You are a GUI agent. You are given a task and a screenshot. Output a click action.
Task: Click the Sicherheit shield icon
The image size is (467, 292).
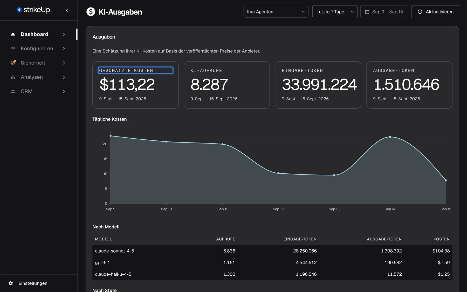click(x=13, y=63)
